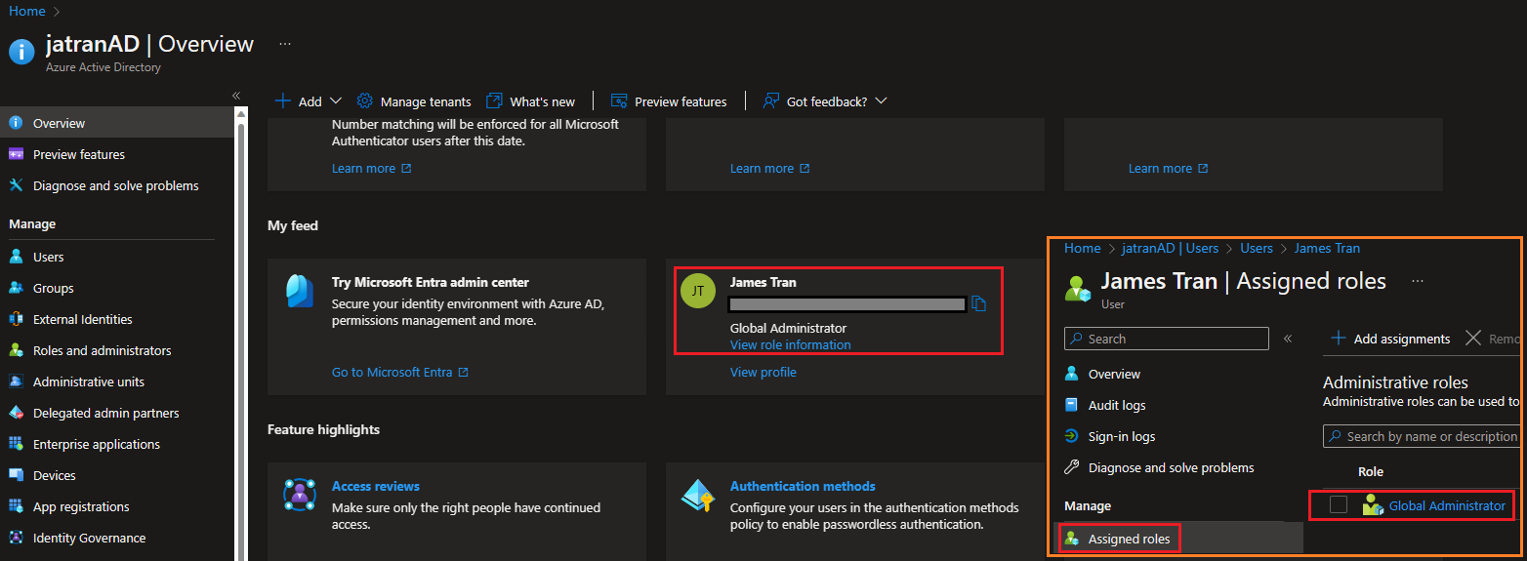Open ellipsis menu next to Assigned roles title
The height and width of the screenshot is (561, 1527).
point(1418,281)
